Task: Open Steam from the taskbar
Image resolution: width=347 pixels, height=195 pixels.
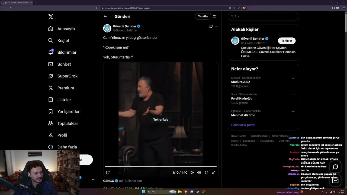Action: (198, 192)
